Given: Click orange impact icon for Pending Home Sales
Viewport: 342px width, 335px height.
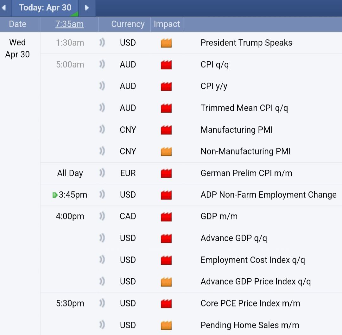Looking at the screenshot, I should pyautogui.click(x=166, y=325).
